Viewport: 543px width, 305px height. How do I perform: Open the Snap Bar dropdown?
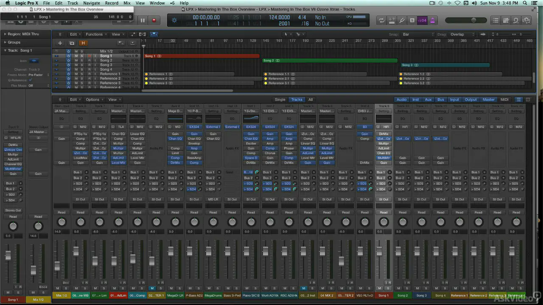(x=418, y=34)
